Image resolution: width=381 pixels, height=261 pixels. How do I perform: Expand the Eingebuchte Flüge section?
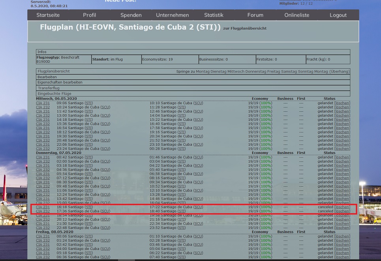(x=54, y=94)
